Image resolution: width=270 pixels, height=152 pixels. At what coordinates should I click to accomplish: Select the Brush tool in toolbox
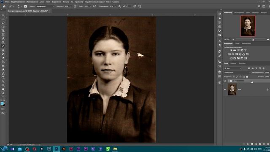(x=3, y=46)
